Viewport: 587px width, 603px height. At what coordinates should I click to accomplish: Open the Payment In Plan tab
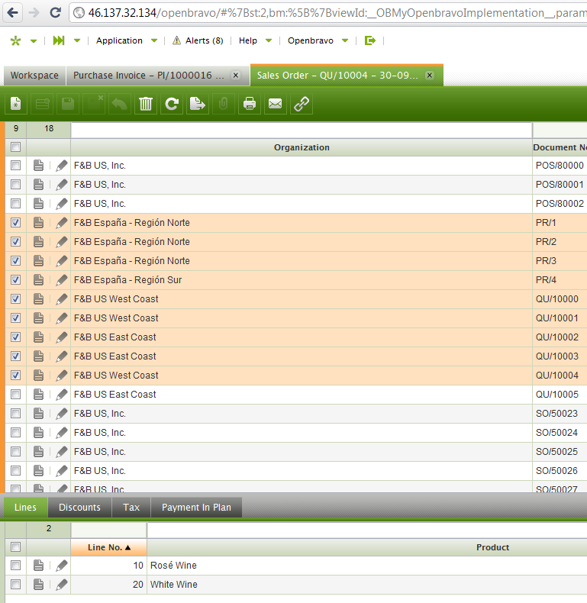tap(196, 508)
